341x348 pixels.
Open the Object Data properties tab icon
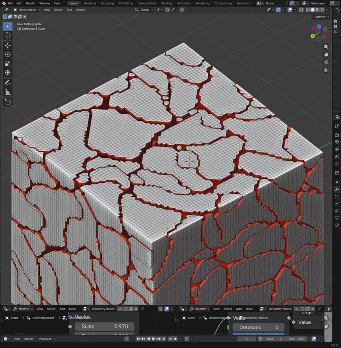pos(337,218)
